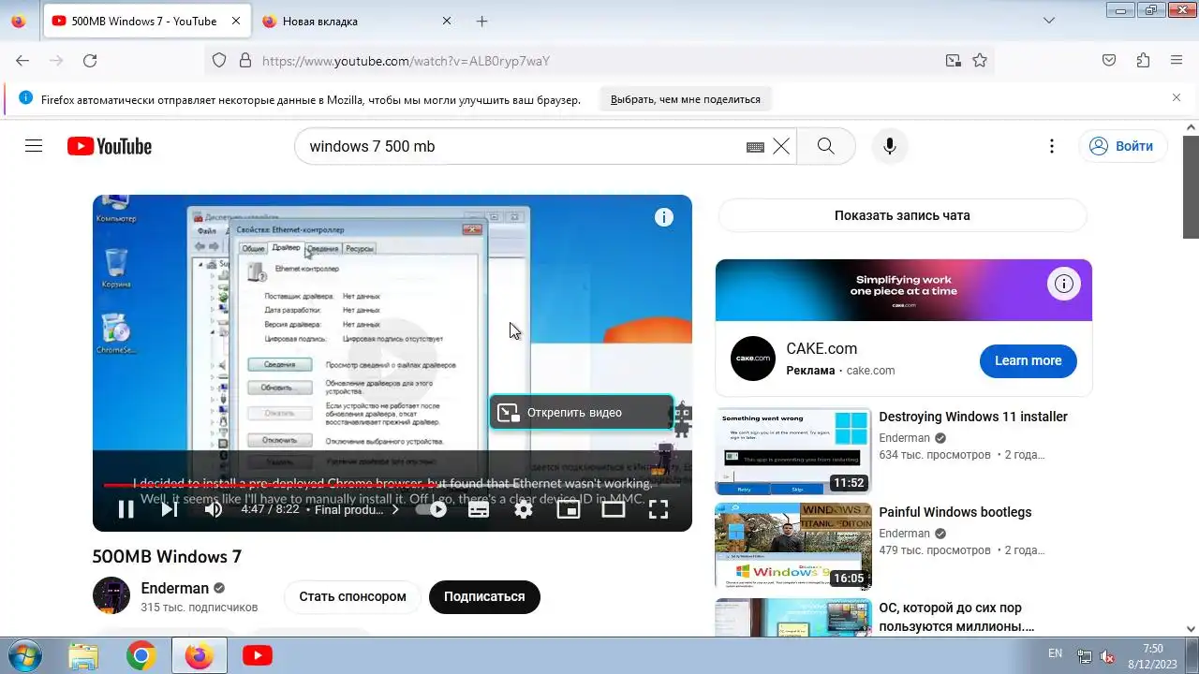The image size is (1199, 674).
Task: Open a new tab with plus button
Action: (481, 21)
